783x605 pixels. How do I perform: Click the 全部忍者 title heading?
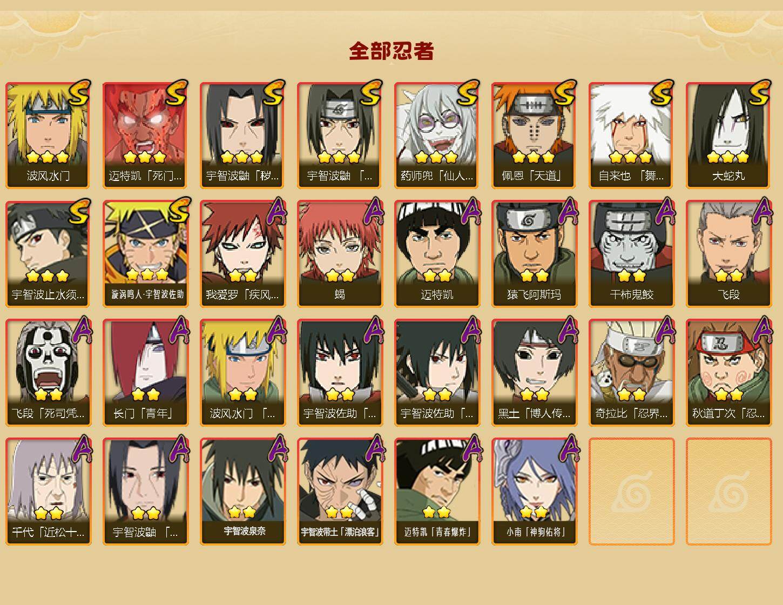[x=391, y=51]
